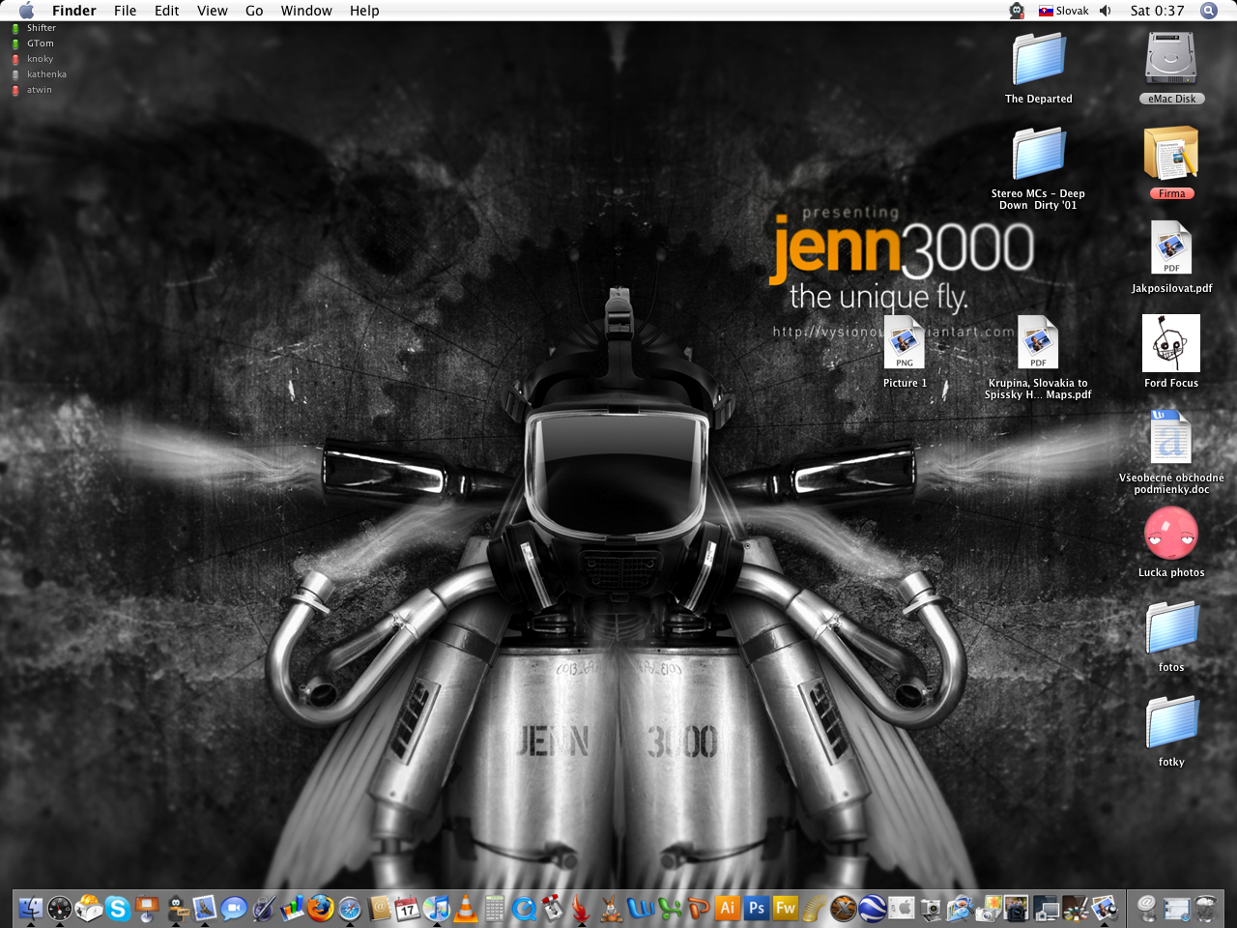Open the Trash in the dock

click(x=1205, y=909)
